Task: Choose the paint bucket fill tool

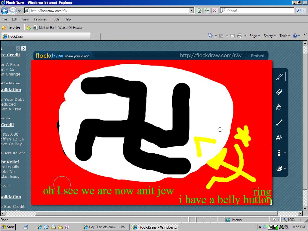Action: point(279,107)
